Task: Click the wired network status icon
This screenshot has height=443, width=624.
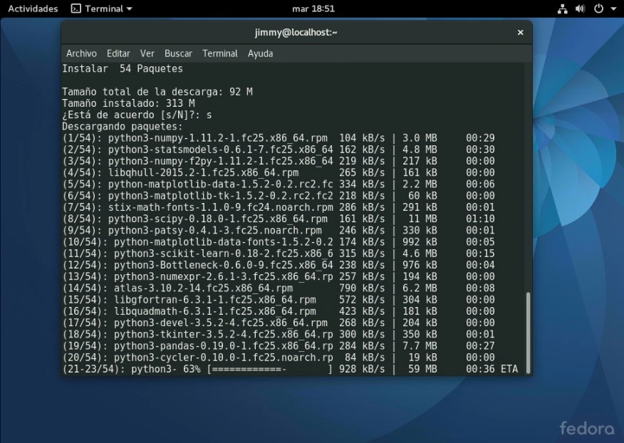Action: coord(563,9)
